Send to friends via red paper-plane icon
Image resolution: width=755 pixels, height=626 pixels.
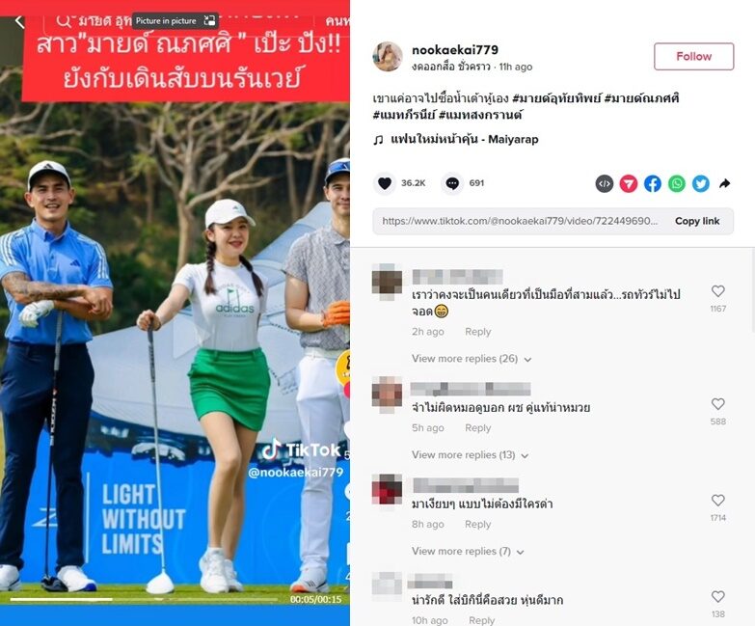tap(629, 183)
